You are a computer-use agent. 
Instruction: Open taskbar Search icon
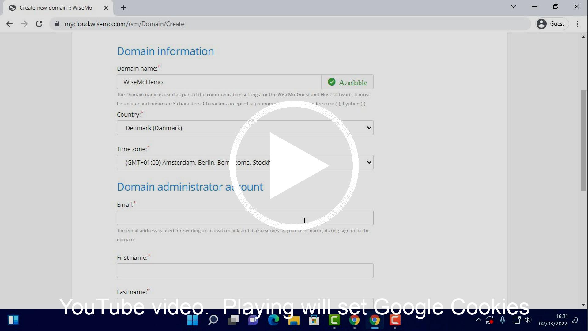pos(213,320)
